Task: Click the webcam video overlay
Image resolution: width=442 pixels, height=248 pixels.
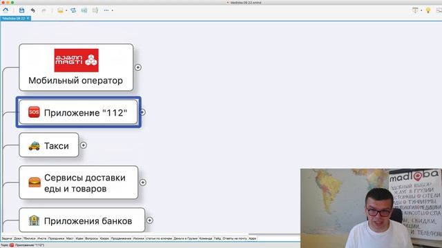Action: [x=371, y=208]
